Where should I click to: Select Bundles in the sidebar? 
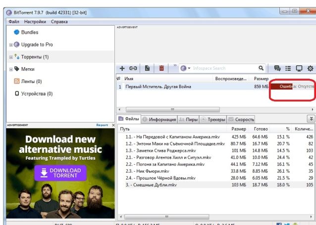[x=30, y=32]
